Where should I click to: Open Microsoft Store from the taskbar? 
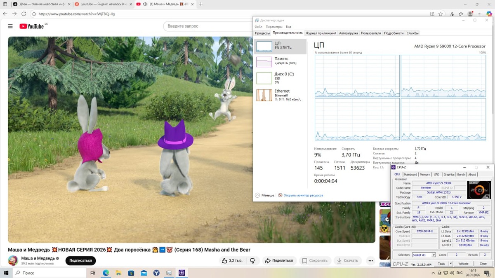(131, 273)
